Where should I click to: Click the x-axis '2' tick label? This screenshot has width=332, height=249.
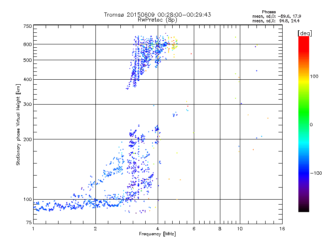point(95,229)
